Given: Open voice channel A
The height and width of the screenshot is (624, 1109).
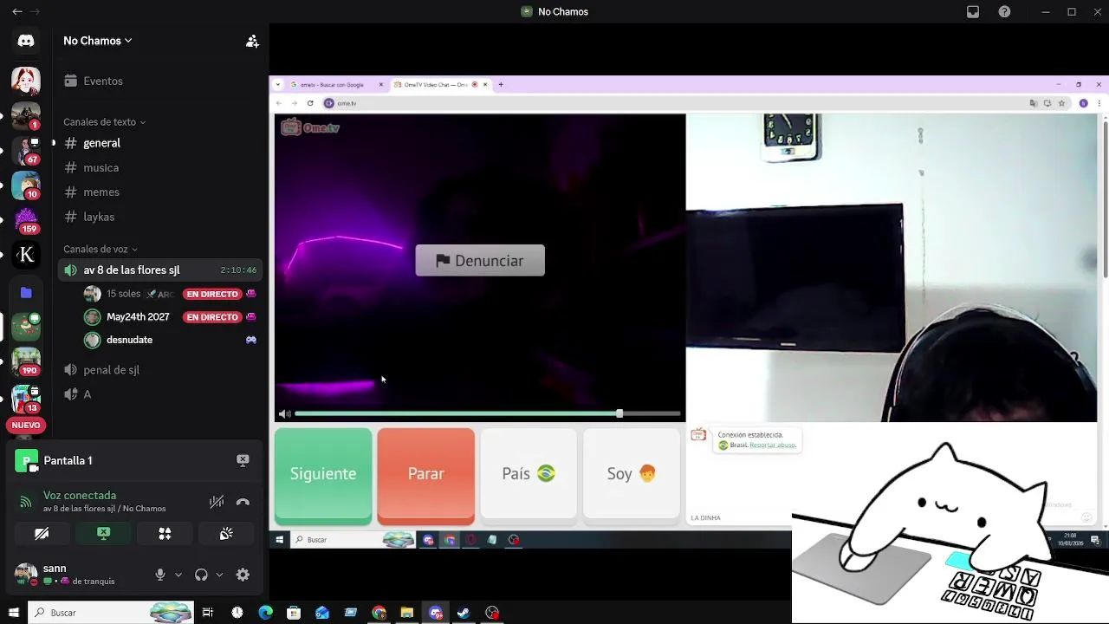Looking at the screenshot, I should point(159,394).
